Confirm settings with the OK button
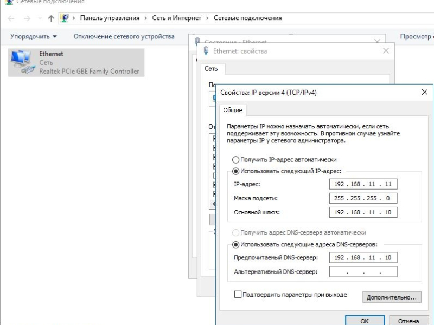434x325 pixels. (x=365, y=321)
